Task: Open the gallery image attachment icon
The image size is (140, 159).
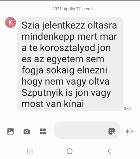Action: [x=10, y=131]
